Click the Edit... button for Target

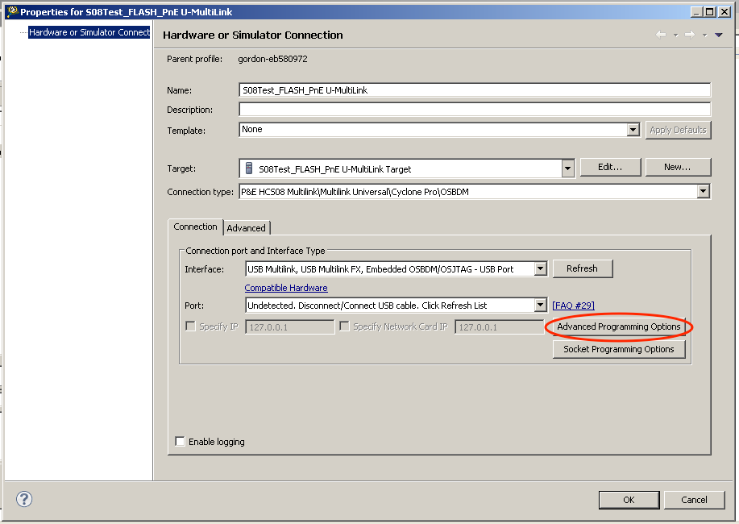point(610,167)
